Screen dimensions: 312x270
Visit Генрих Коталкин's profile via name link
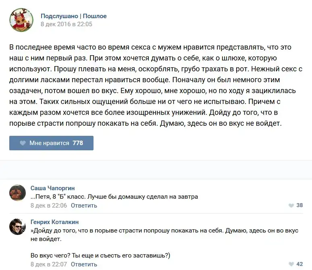55,222
